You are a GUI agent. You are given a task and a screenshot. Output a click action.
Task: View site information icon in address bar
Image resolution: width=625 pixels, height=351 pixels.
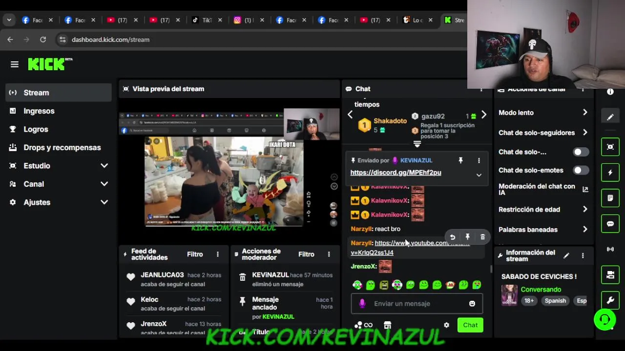[62, 39]
